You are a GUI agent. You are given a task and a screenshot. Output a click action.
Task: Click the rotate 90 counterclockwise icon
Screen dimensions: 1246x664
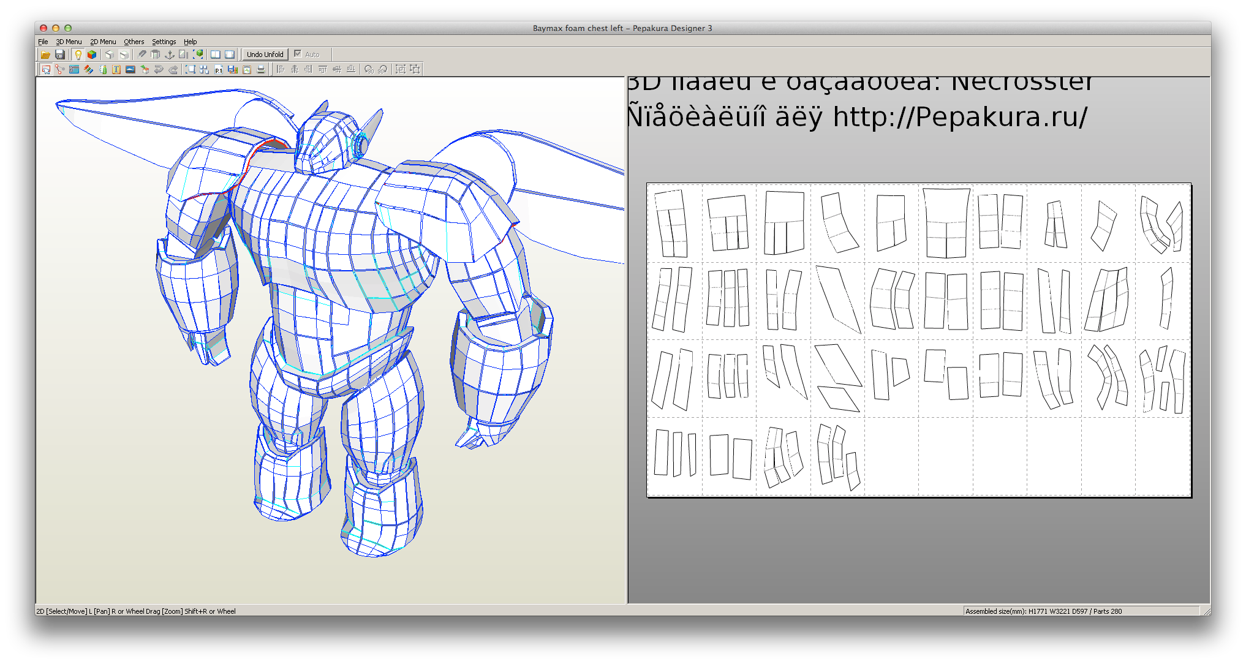tap(369, 69)
